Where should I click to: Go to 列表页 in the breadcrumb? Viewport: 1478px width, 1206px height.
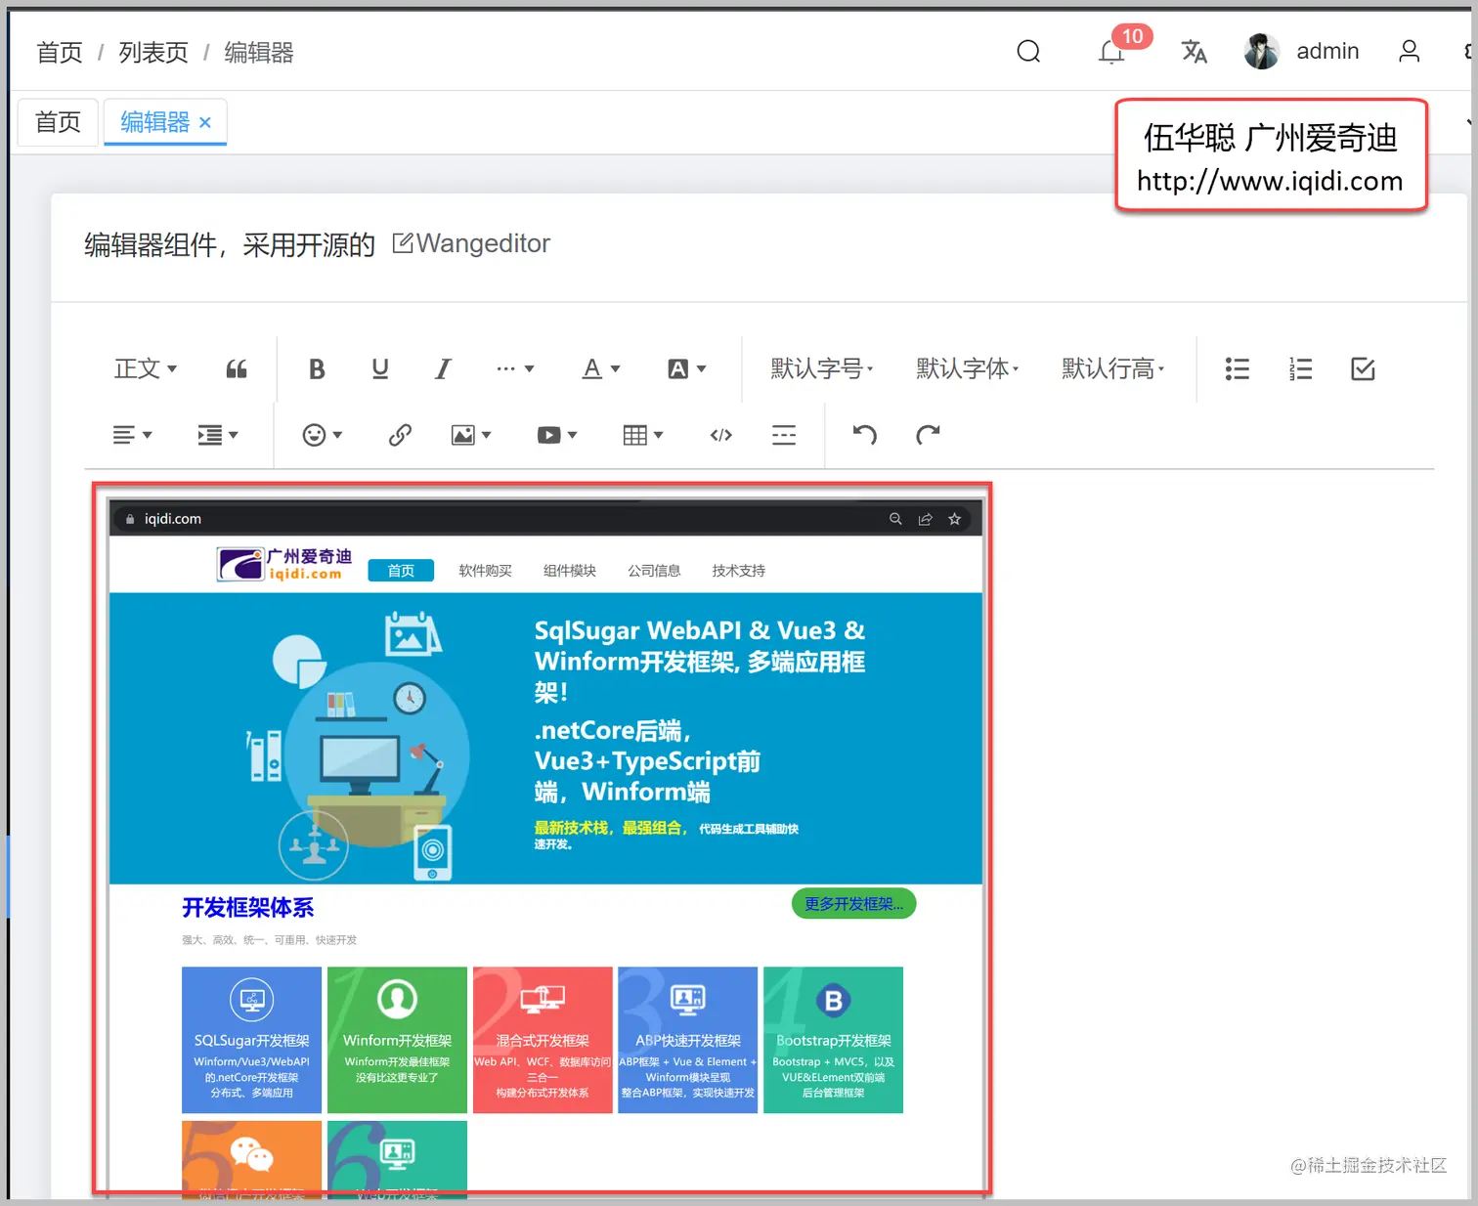tap(153, 52)
